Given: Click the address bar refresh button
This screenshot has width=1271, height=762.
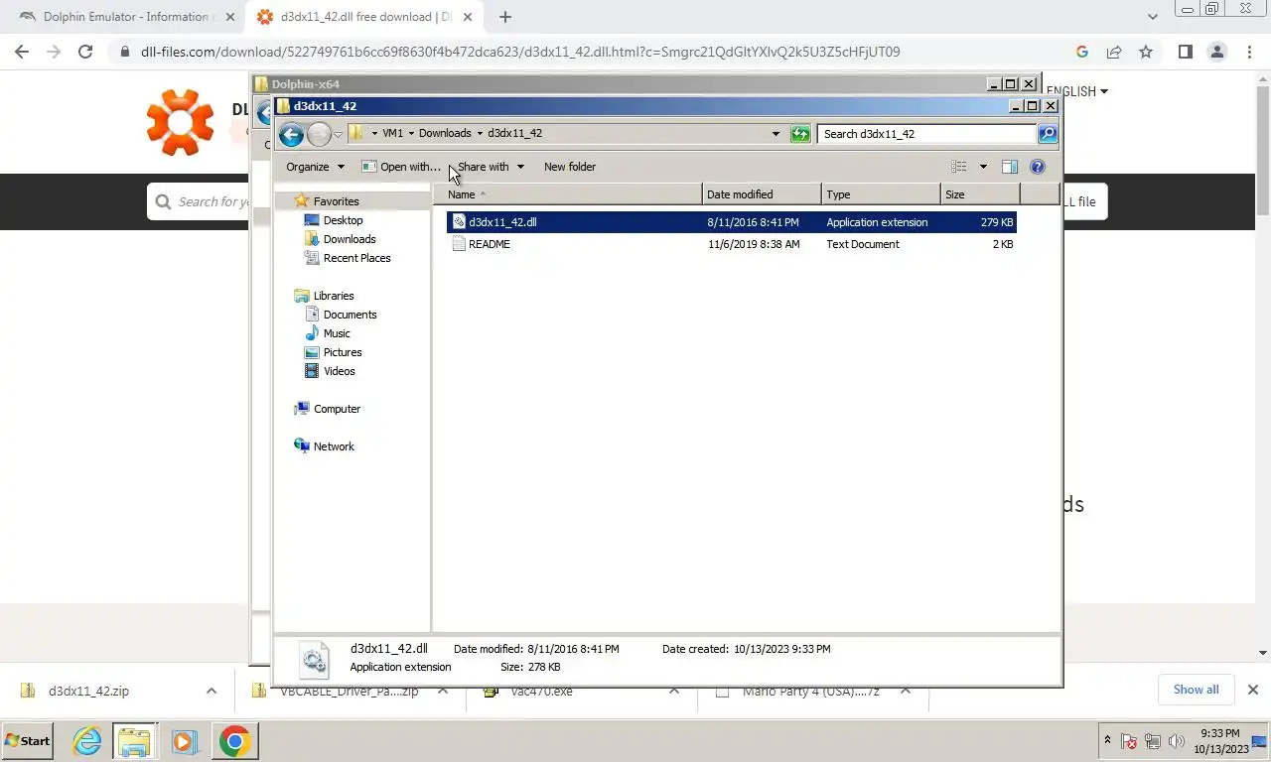Looking at the screenshot, I should coord(800,134).
